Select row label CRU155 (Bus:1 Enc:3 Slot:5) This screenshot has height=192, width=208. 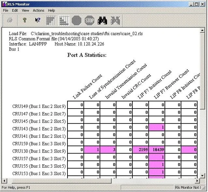pos(39,166)
